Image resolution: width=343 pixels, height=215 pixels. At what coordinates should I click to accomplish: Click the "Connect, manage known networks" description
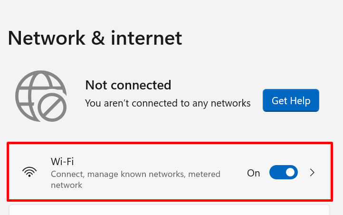tap(118, 175)
